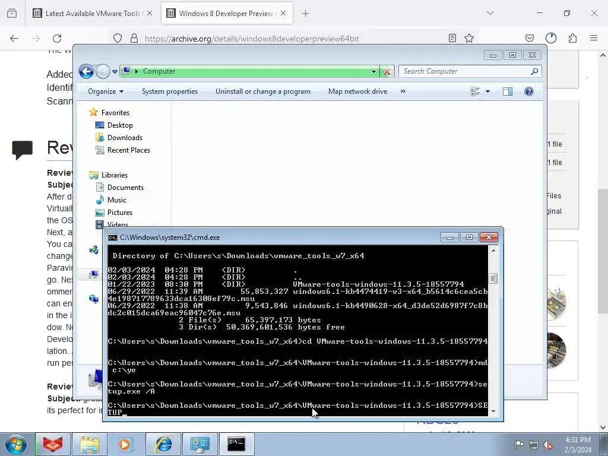Viewport: 608px width, 456px height.
Task: Click the archive.org URL field
Action: (252, 39)
